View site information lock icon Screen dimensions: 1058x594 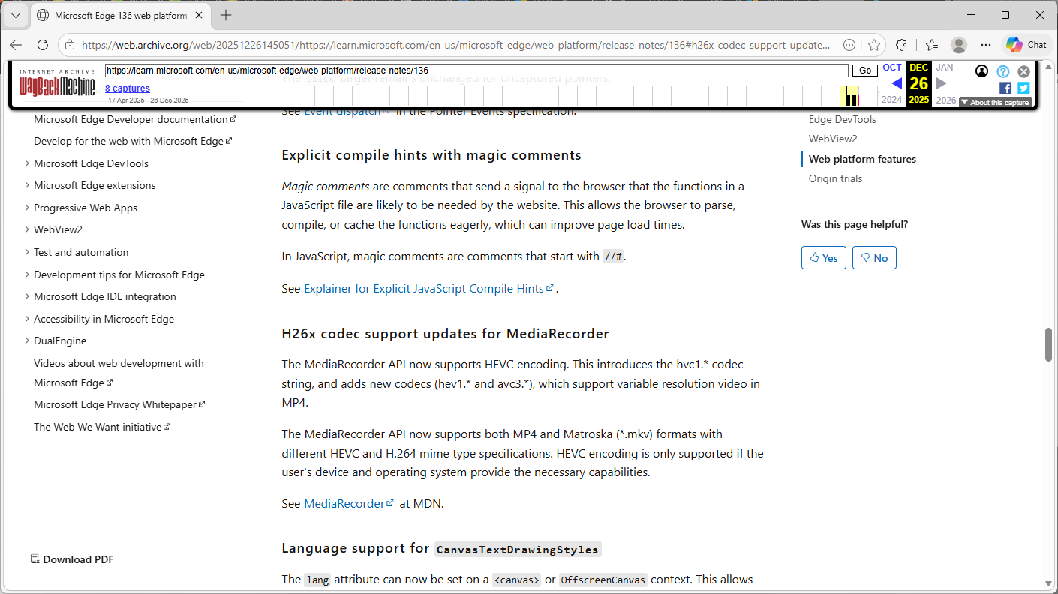70,45
